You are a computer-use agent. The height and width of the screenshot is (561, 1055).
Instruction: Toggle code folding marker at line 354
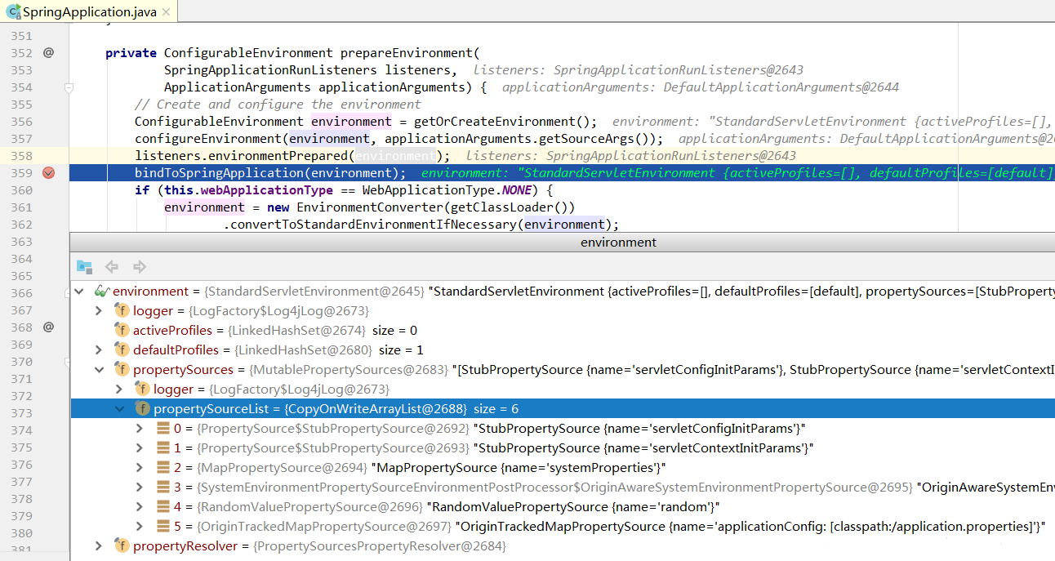click(69, 87)
